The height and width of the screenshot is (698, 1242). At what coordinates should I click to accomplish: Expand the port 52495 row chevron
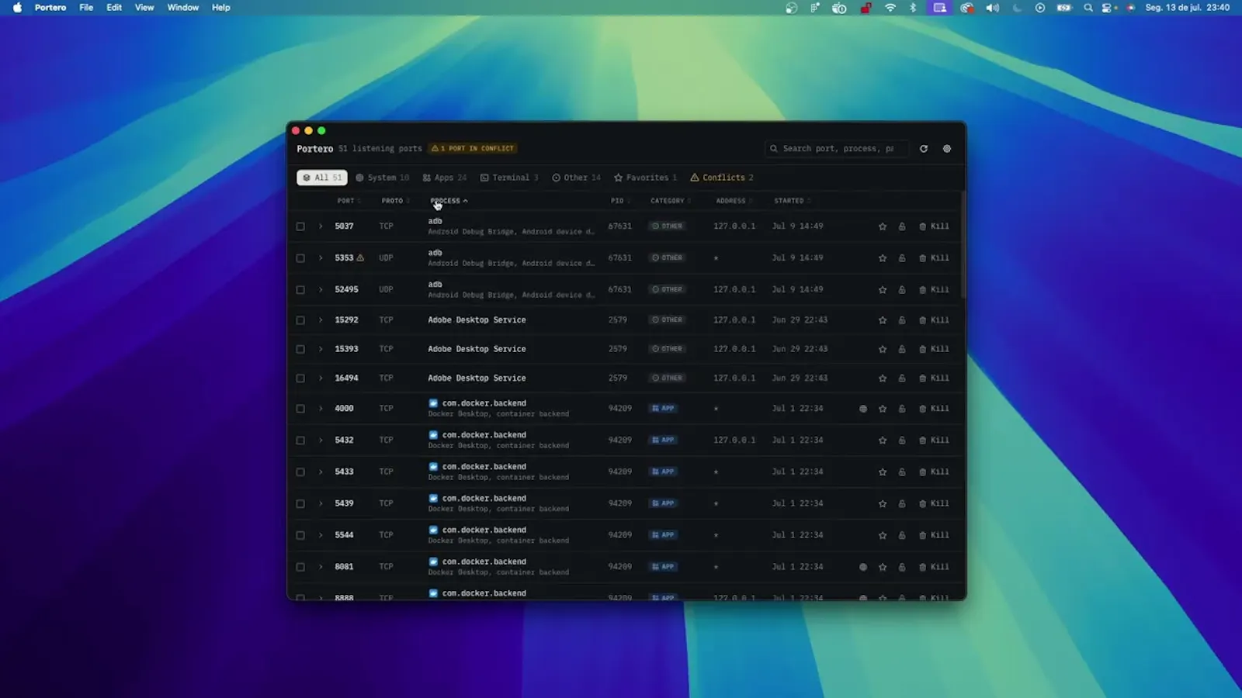[x=321, y=290]
